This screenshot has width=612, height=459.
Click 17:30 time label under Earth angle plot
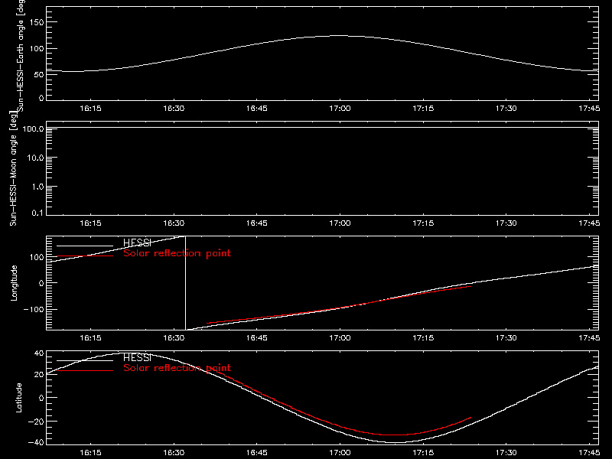point(506,108)
